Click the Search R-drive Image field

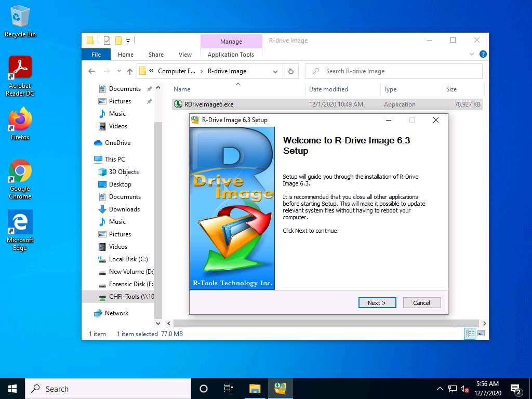coord(394,71)
